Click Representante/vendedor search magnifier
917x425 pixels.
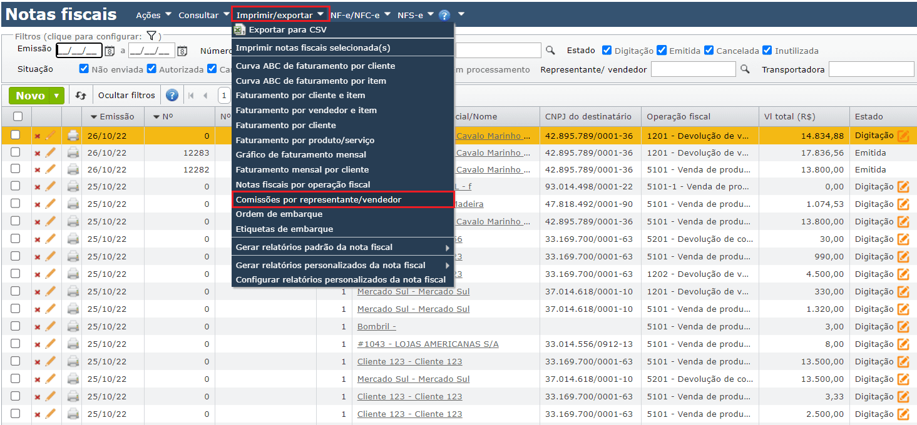click(x=745, y=69)
